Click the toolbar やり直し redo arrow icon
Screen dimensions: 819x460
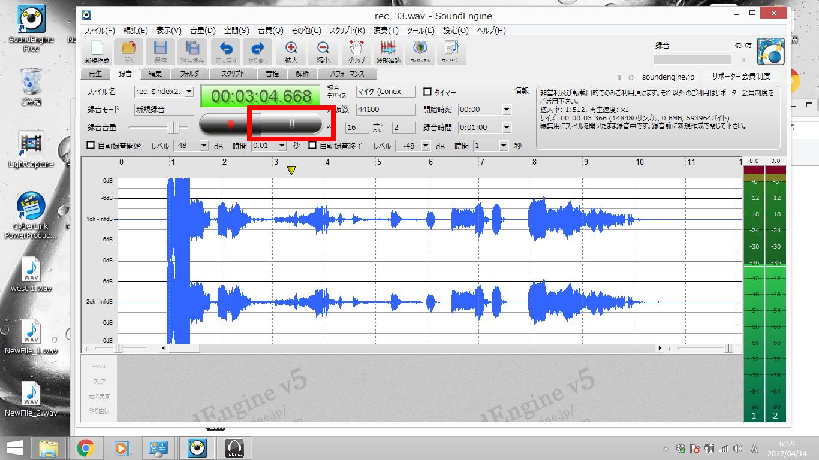point(258,52)
